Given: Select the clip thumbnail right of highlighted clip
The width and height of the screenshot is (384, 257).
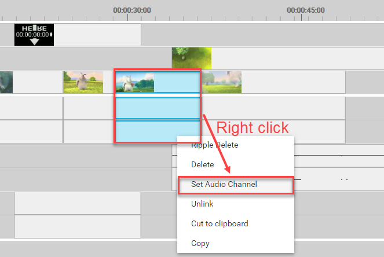Looking at the screenshot, I should coord(222,82).
